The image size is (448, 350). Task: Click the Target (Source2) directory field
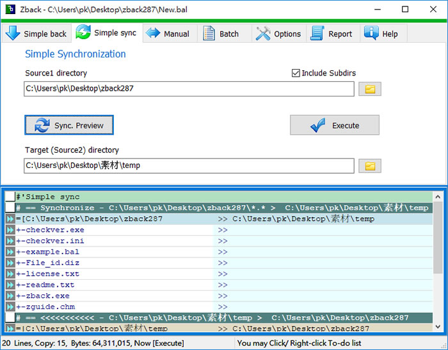(x=189, y=165)
